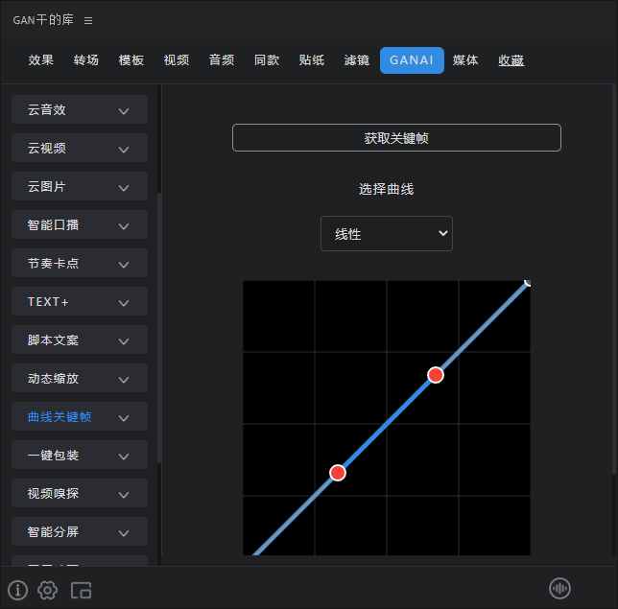This screenshot has height=609, width=618.
Task: Expand the 节奏卡点 section
Action: pyautogui.click(x=80, y=263)
